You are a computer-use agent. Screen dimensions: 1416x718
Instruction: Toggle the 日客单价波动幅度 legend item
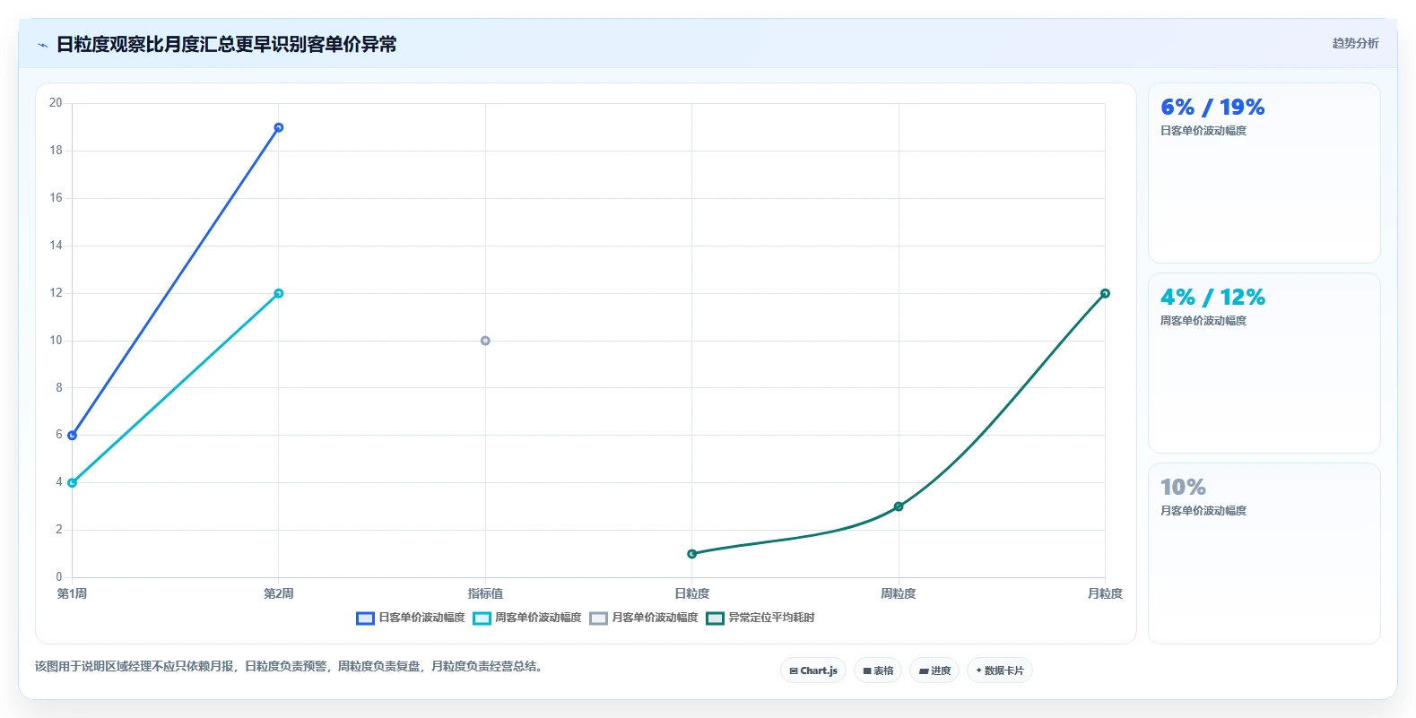tap(411, 618)
